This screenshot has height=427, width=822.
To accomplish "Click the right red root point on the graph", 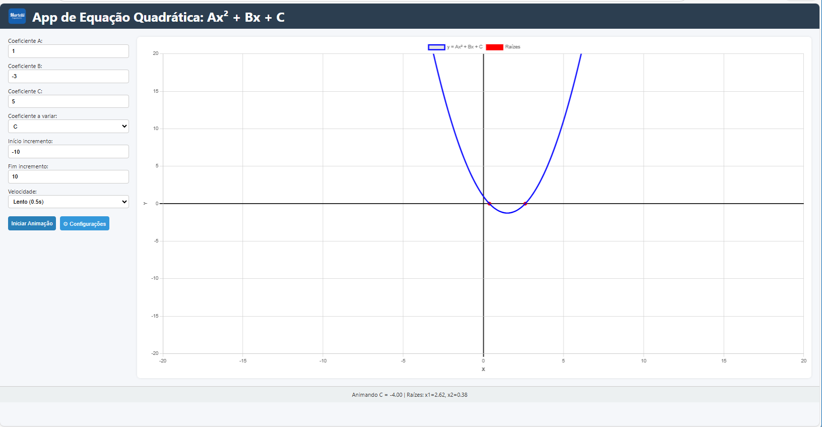I will 525,204.
